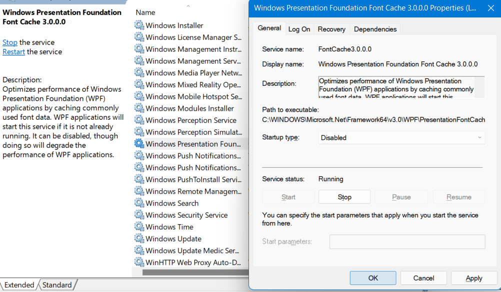The width and height of the screenshot is (501, 292).
Task: Click the Windows Search service gear icon
Action: click(139, 203)
